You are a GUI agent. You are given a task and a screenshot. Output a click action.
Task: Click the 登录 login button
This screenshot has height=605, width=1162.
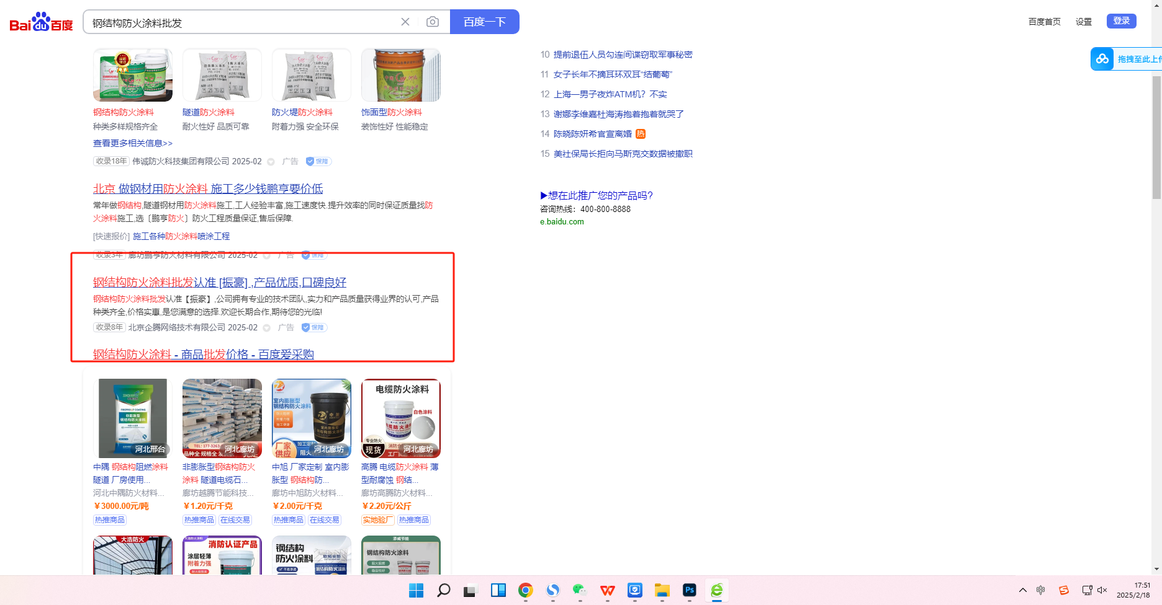[1122, 21]
